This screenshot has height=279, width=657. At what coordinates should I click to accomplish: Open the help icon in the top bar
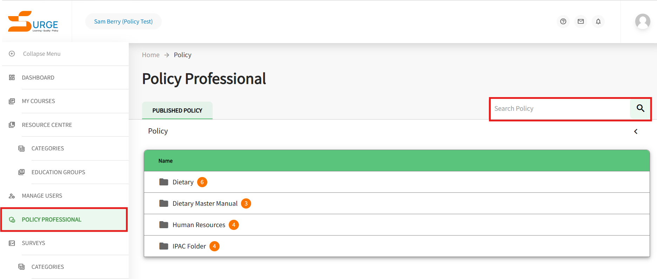point(563,21)
